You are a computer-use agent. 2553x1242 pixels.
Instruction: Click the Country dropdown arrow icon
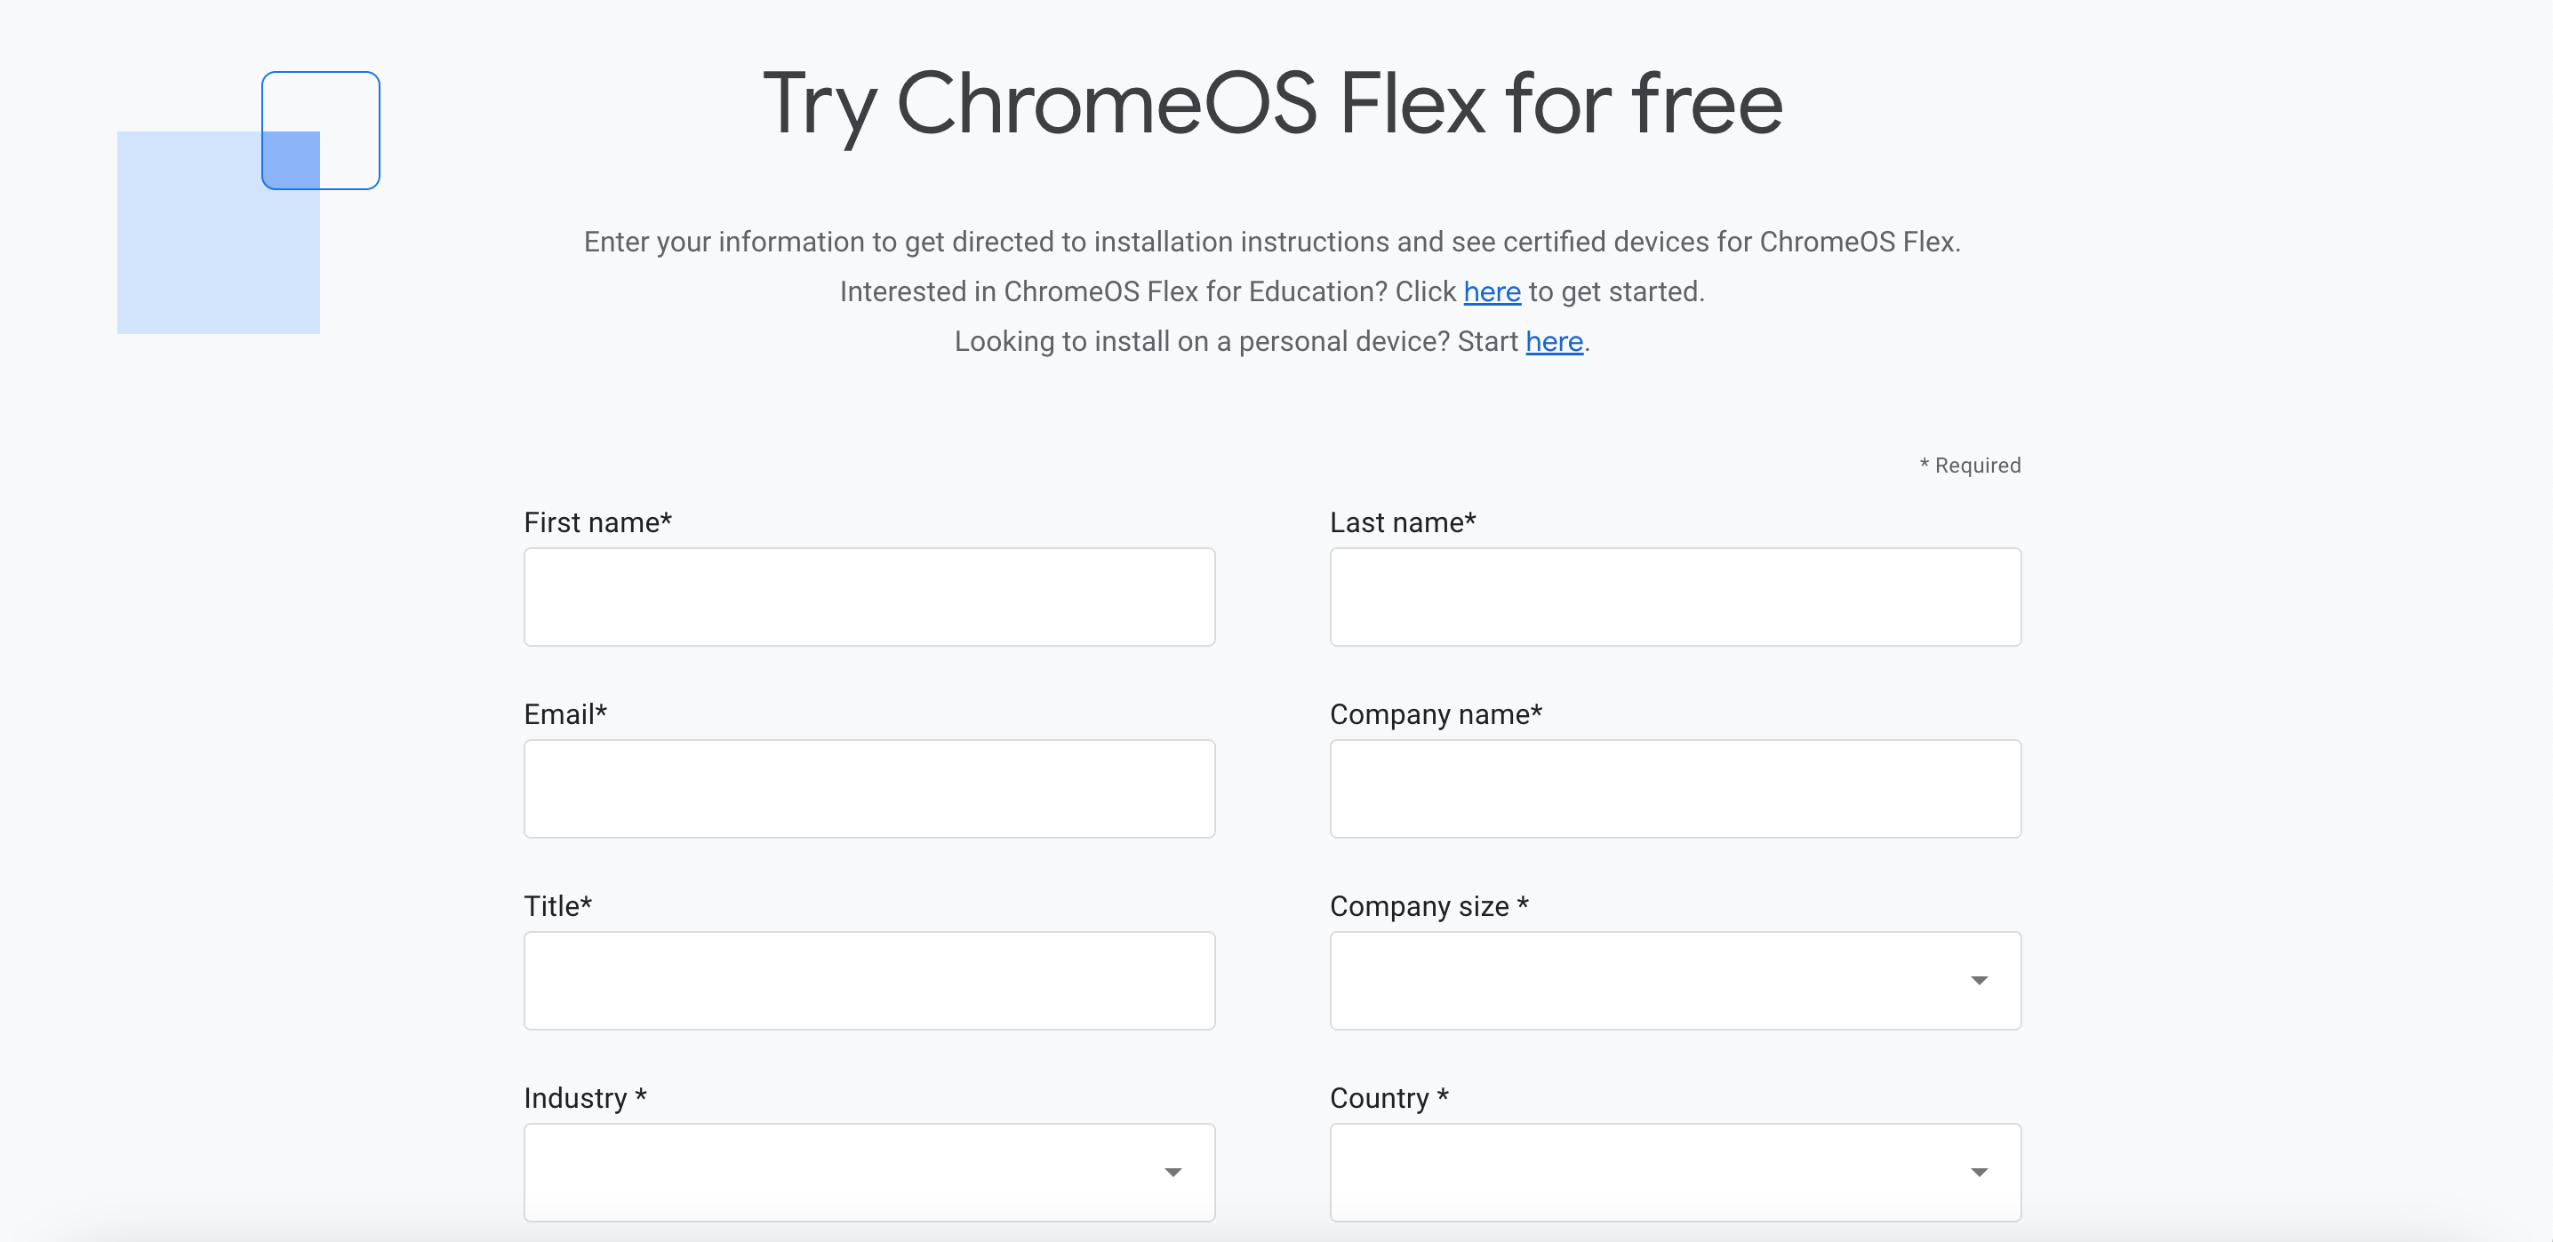tap(1978, 1173)
